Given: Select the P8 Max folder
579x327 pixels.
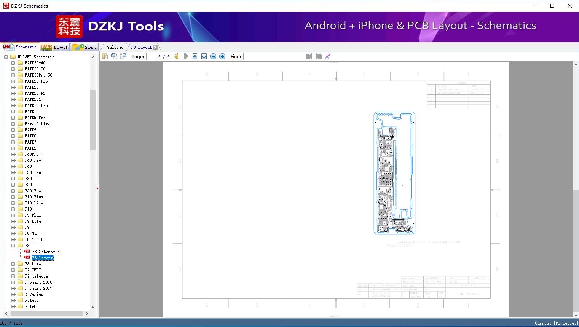Looking at the screenshot, I should click(32, 233).
